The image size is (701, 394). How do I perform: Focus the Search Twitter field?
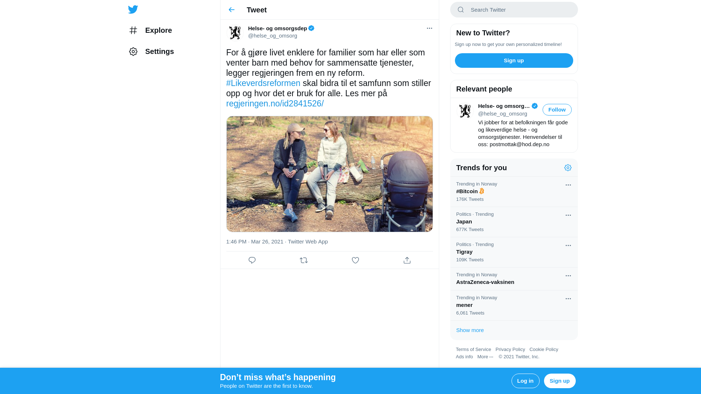tap(518, 10)
